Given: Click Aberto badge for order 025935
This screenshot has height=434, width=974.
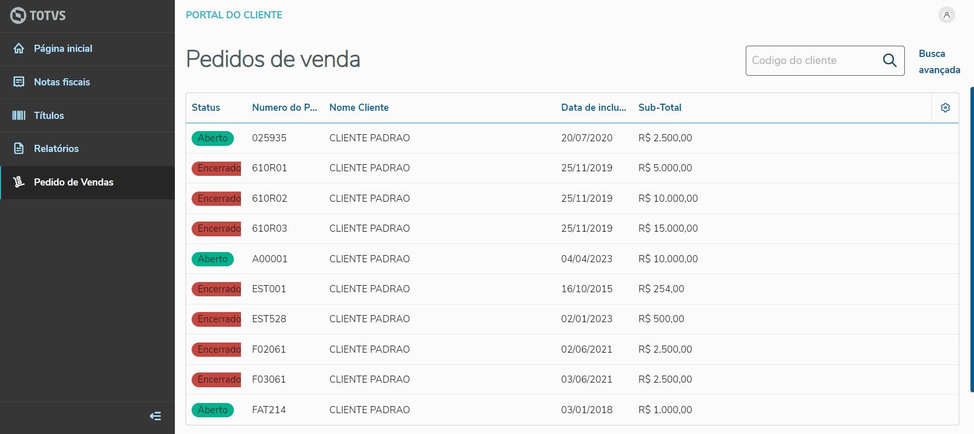Looking at the screenshot, I should click(x=212, y=138).
